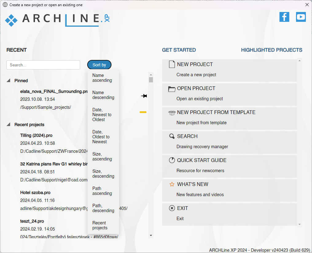Image resolution: width=312 pixels, height=253 pixels.
Task: Click the Search magnifier icon
Action: [x=172, y=136]
